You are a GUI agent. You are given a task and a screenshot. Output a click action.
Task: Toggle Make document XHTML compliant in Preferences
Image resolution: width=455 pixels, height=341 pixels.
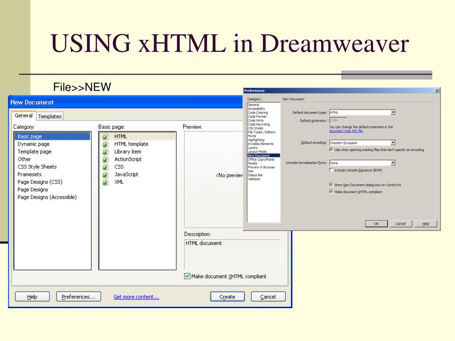click(x=331, y=192)
